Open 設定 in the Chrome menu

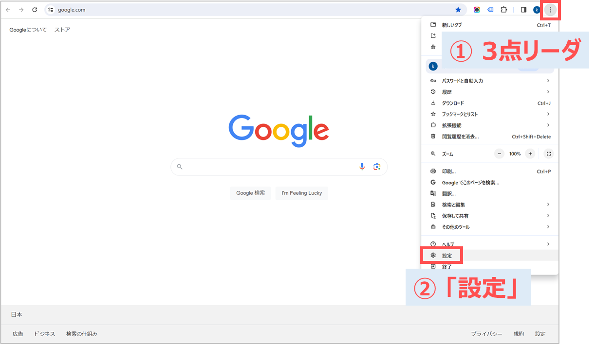pos(490,256)
